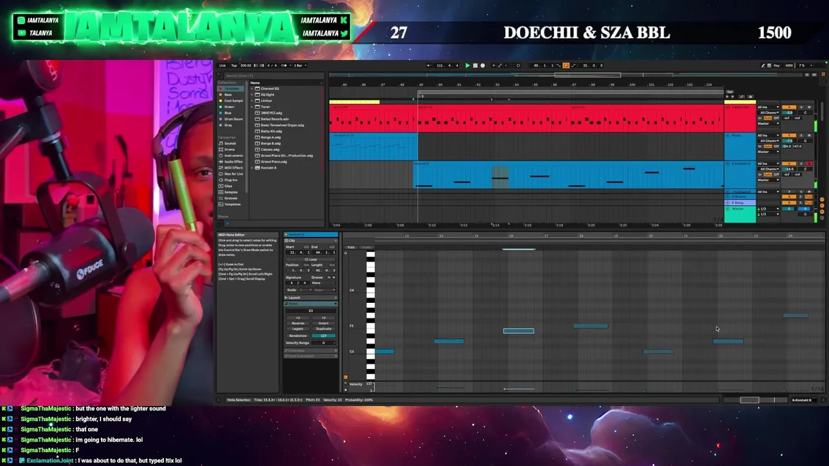
Task: Expand the Launch section in clip view
Action: coord(311,298)
